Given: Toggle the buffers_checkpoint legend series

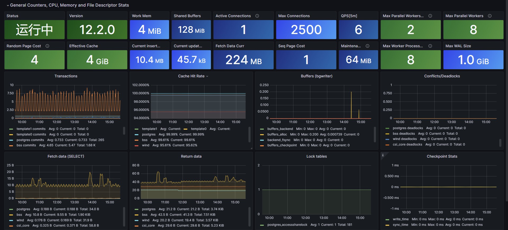Looking at the screenshot, I should click(x=282, y=145).
